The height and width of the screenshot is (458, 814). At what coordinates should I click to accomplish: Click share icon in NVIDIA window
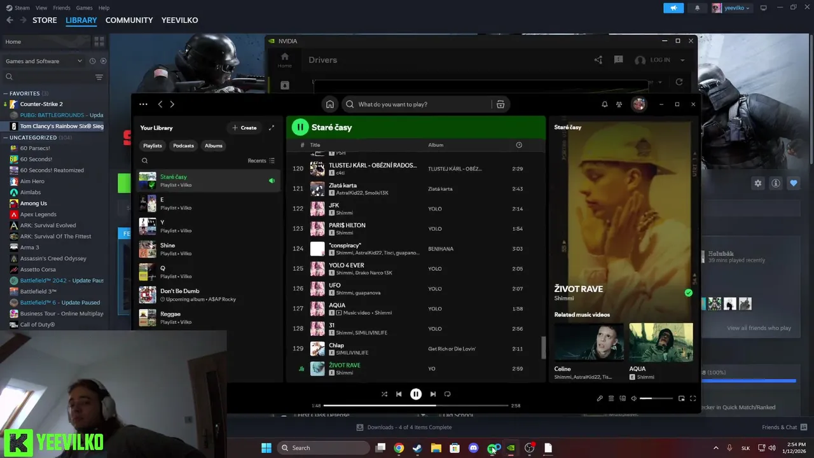(598, 60)
